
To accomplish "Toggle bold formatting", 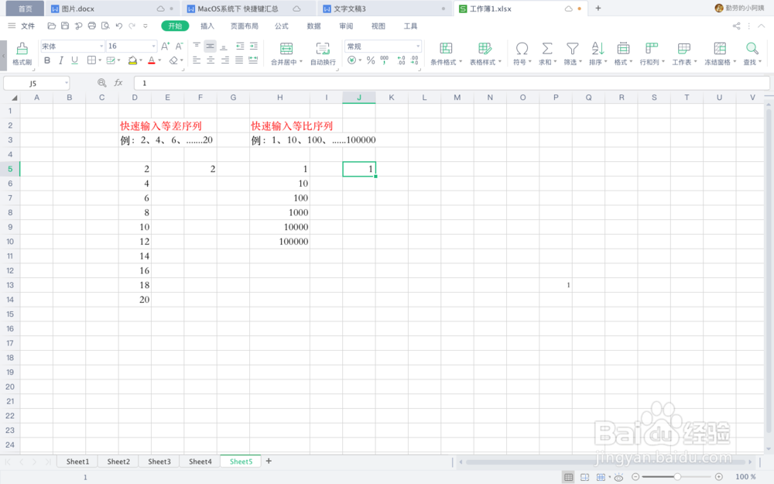I will [47, 60].
